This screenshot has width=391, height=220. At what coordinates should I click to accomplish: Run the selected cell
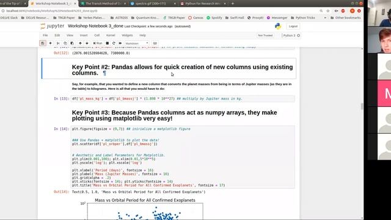coord(98,43)
